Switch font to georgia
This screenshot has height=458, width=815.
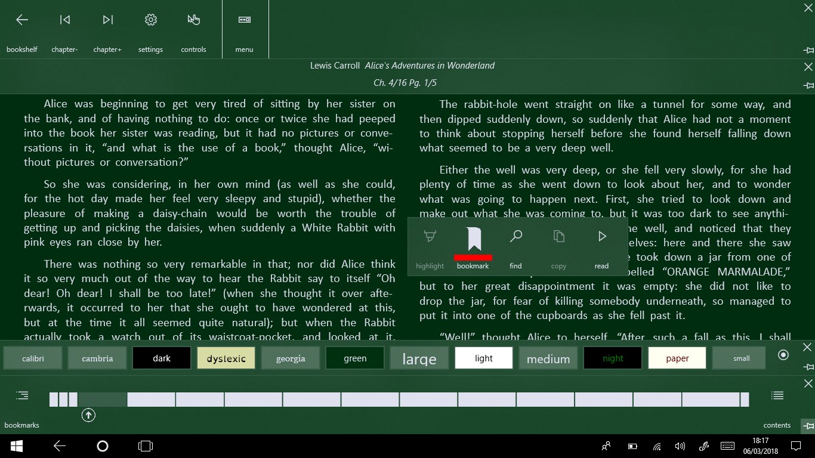click(291, 358)
